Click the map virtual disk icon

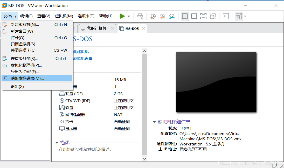(5, 78)
